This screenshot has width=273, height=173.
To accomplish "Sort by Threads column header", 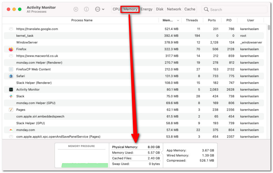I will [x=192, y=20].
